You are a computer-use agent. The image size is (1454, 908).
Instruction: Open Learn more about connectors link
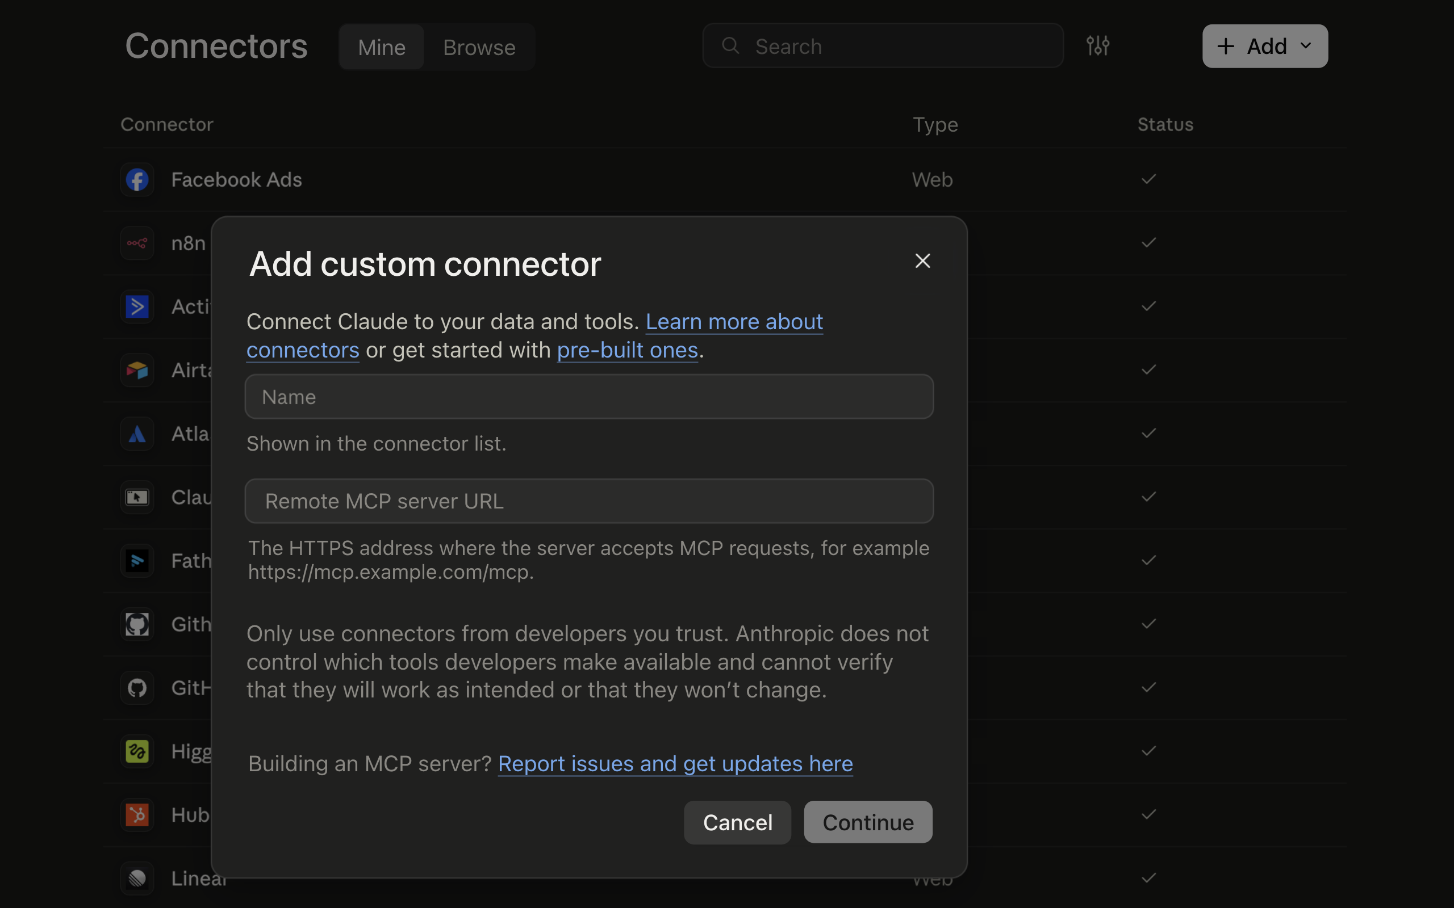[x=734, y=322]
